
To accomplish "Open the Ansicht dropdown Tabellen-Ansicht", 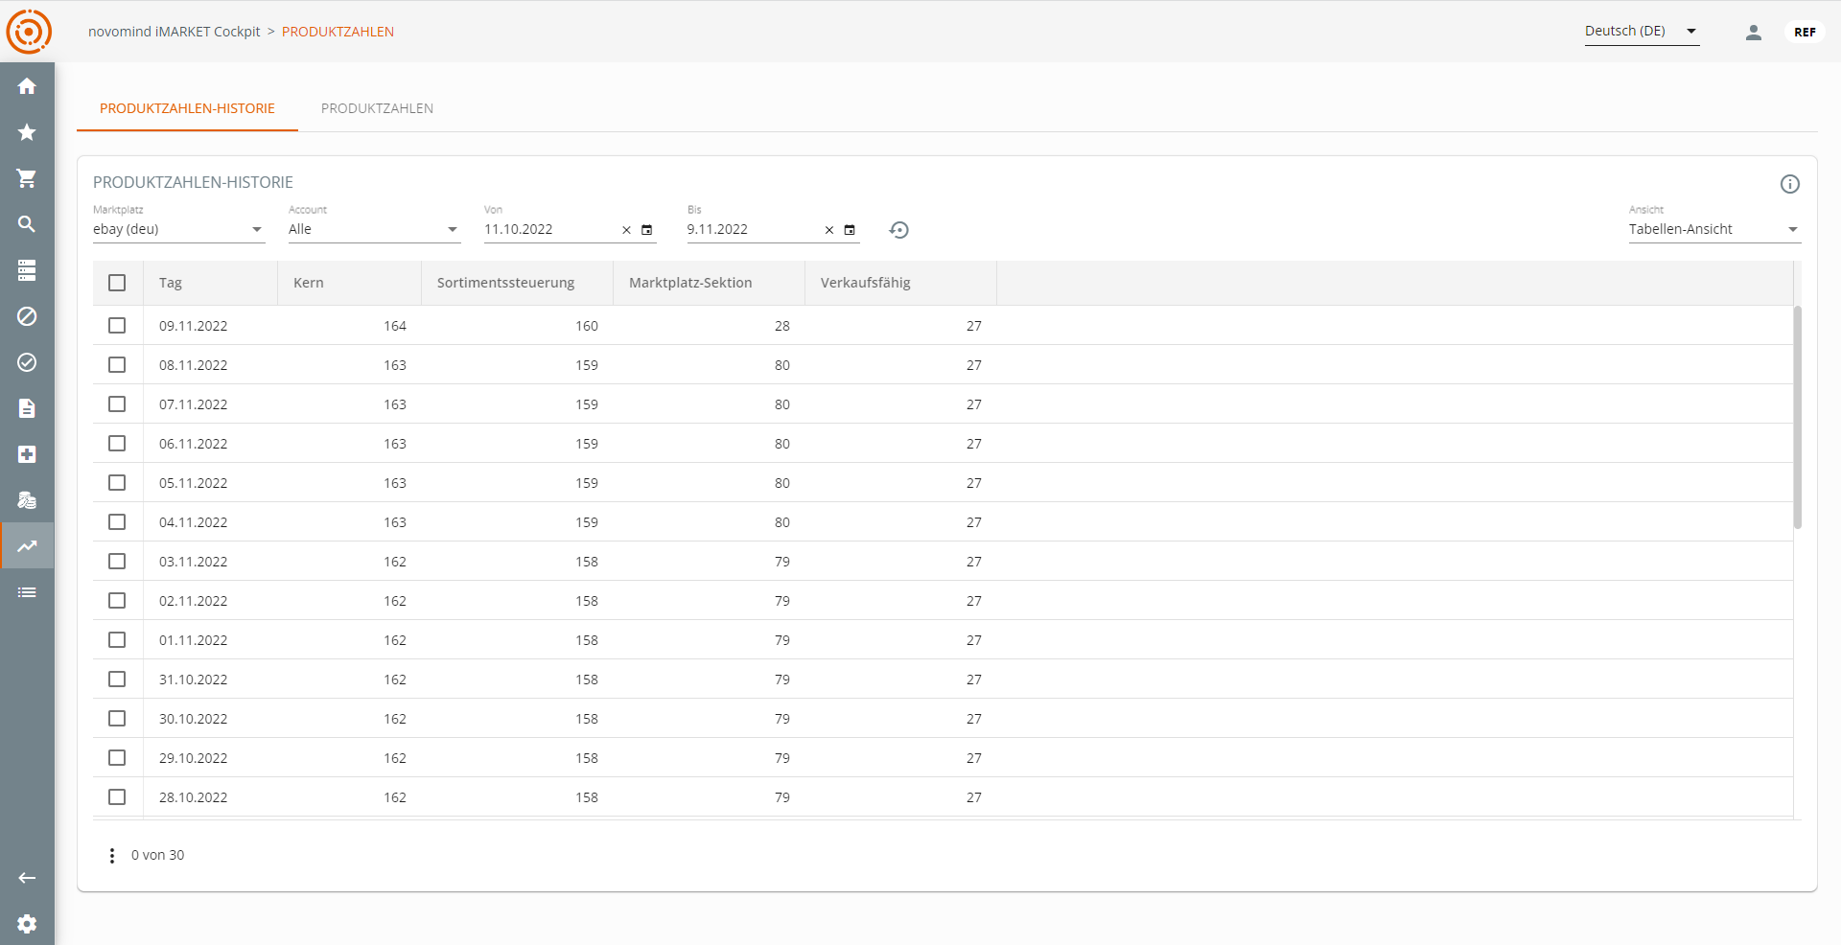I will click(1713, 230).
